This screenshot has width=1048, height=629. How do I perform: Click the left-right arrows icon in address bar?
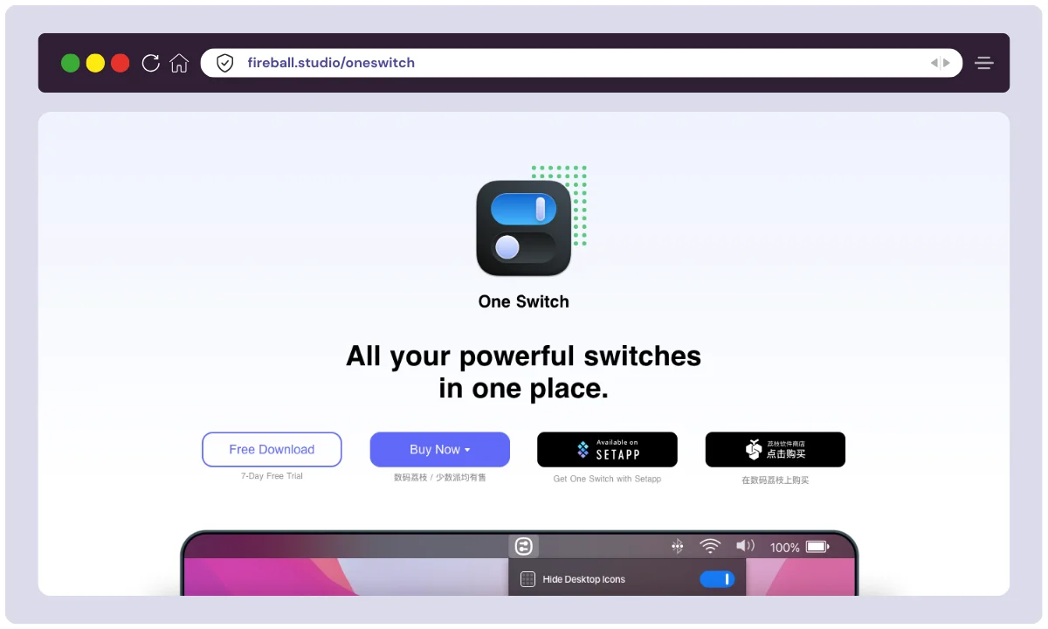(x=940, y=63)
